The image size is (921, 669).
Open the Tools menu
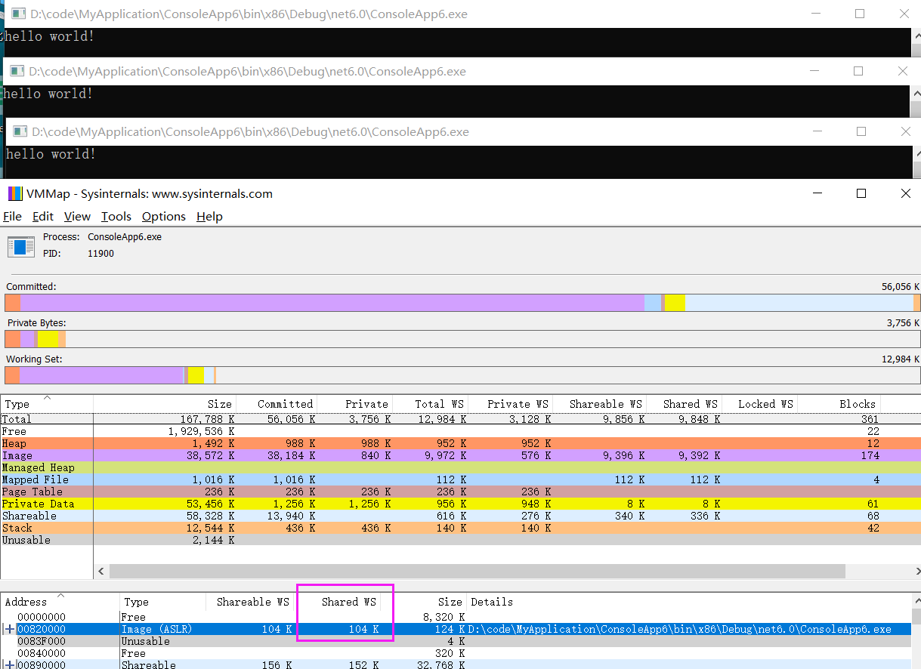(116, 217)
